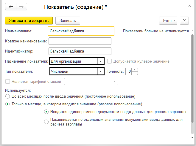196x146 pixels.
Task: Open help with the question mark button
Action: (x=184, y=20)
